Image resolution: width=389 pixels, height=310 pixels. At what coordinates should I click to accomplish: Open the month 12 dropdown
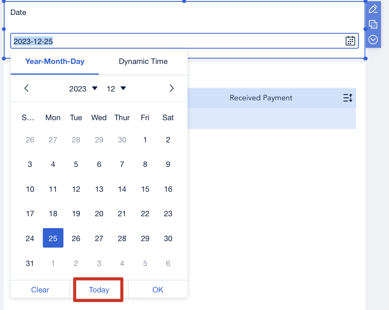116,88
